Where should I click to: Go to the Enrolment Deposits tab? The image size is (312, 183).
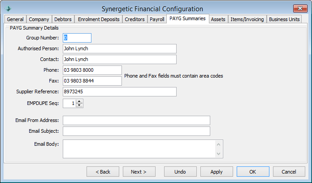[99, 19]
